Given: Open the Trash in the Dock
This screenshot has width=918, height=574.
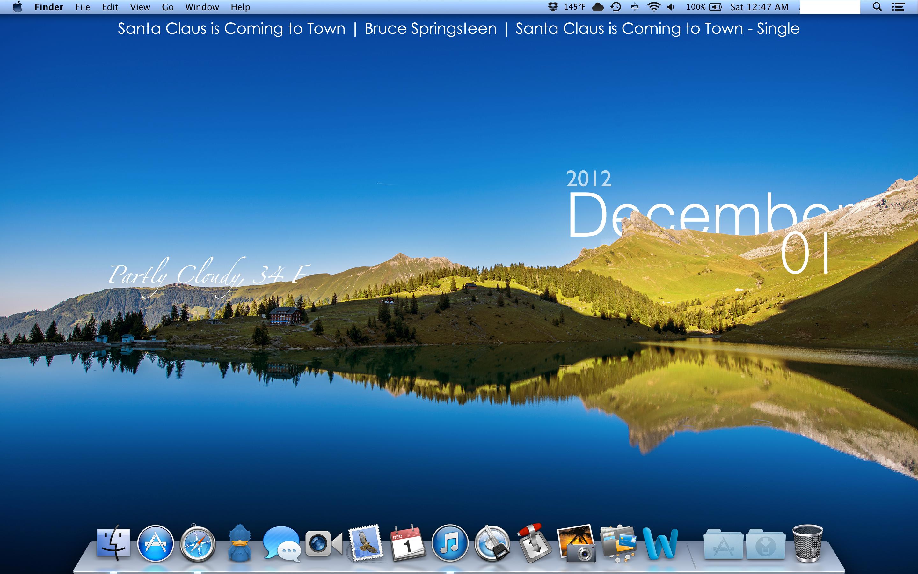Looking at the screenshot, I should click(808, 543).
